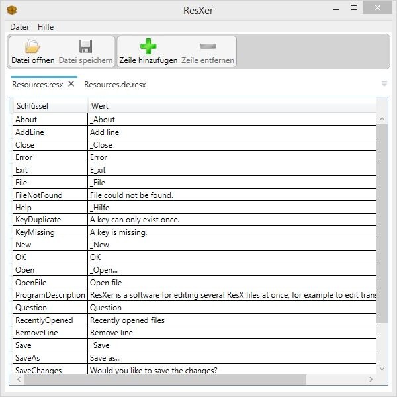Switch to the Resources.de.resx tab
The width and height of the screenshot is (397, 397).
(115, 85)
